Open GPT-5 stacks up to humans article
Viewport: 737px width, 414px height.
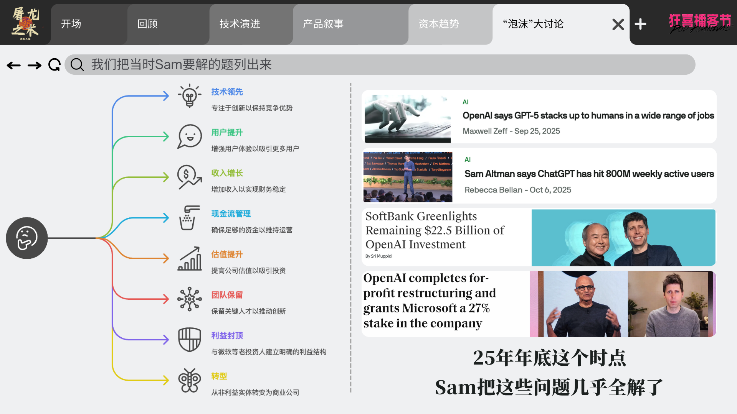[x=588, y=116]
